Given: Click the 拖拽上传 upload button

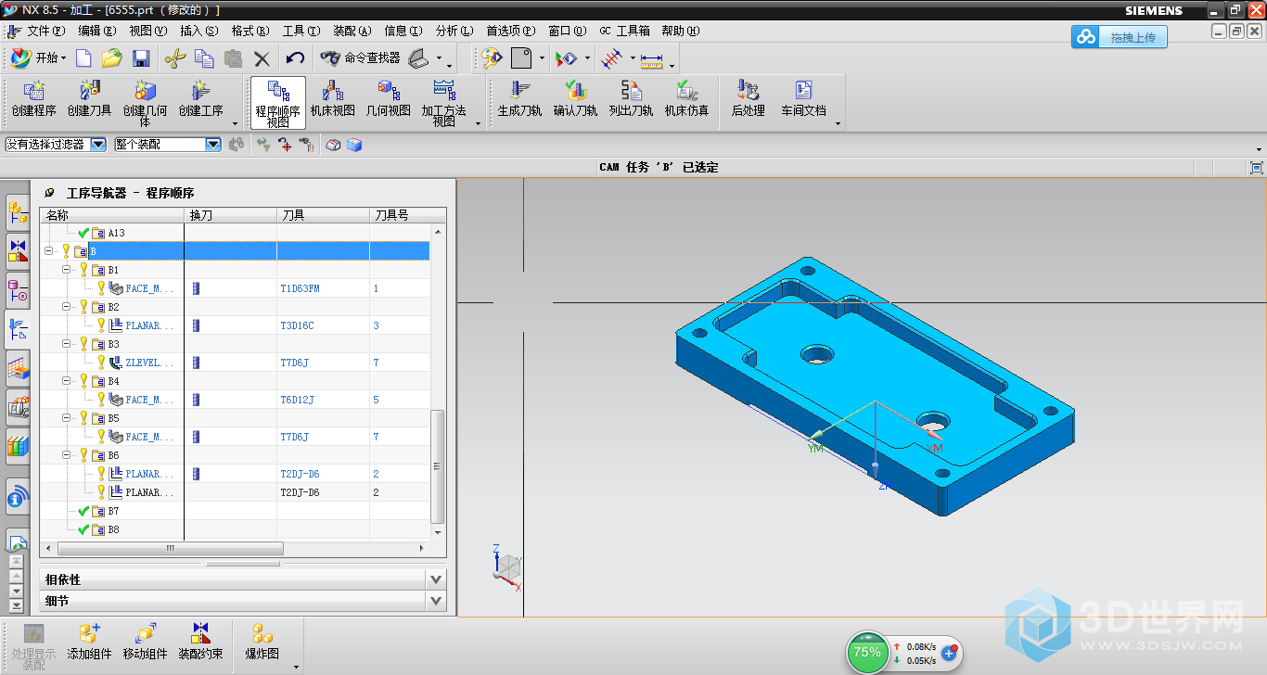Looking at the screenshot, I should point(1120,37).
